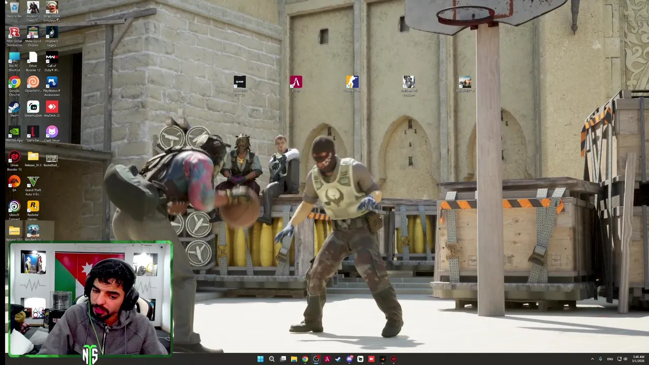This screenshot has width=649, height=365.
Task: Select the Resident Evil Requiem desktop shortcut
Action: [x=409, y=86]
